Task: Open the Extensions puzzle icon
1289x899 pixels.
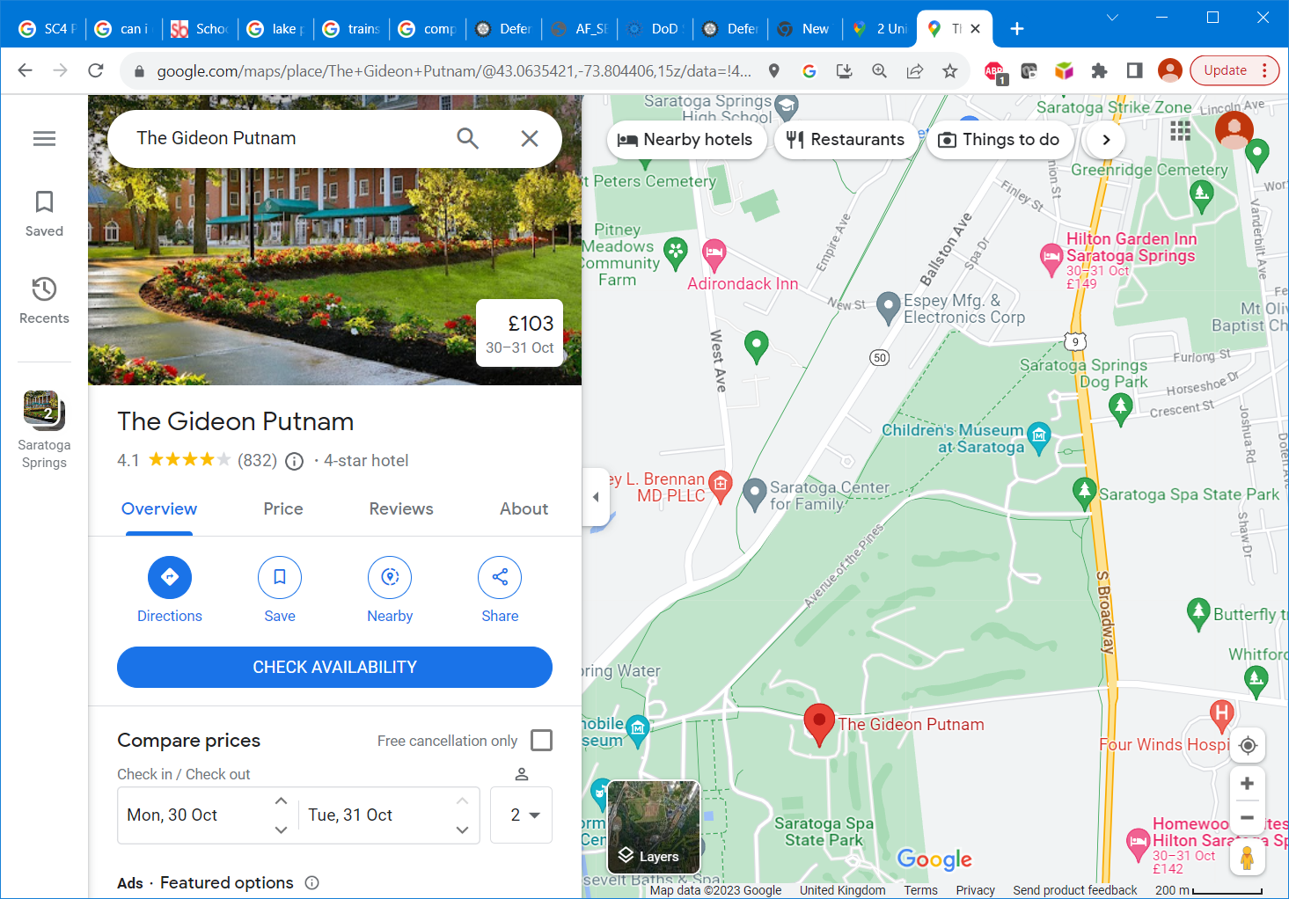Action: coord(1099,70)
